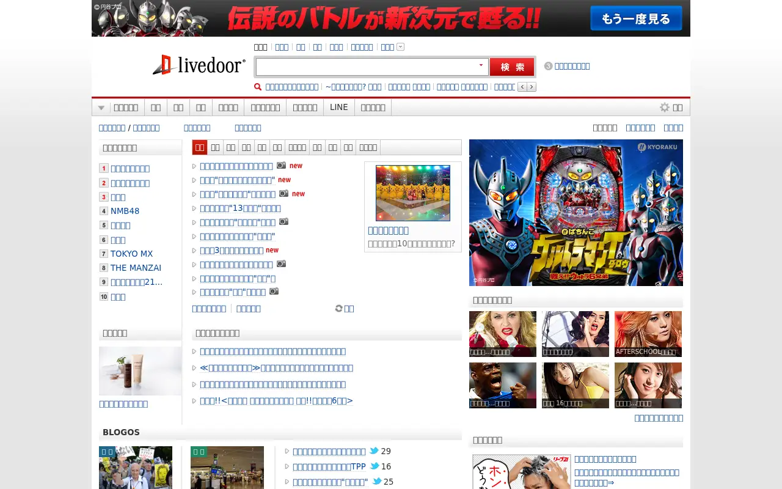Screen dimensions: 782x489
Task: Select the LINE item in navigation bar
Action: pos(338,107)
